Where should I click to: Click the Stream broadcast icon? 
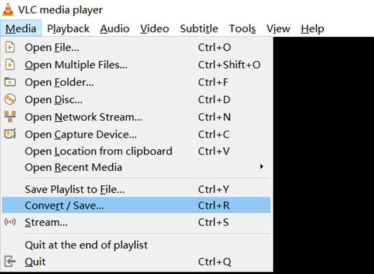[10, 222]
